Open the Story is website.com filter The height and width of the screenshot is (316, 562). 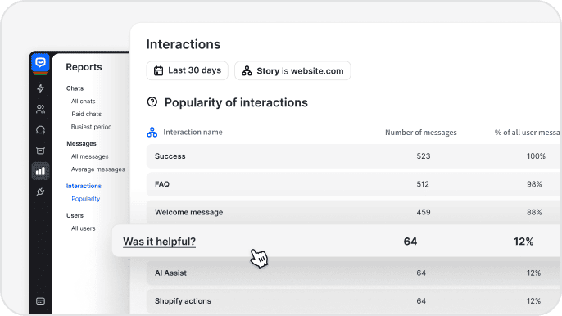[x=292, y=70]
